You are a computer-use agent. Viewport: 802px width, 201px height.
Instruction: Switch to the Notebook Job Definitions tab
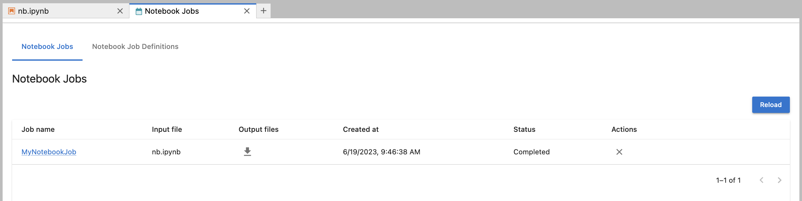click(135, 47)
